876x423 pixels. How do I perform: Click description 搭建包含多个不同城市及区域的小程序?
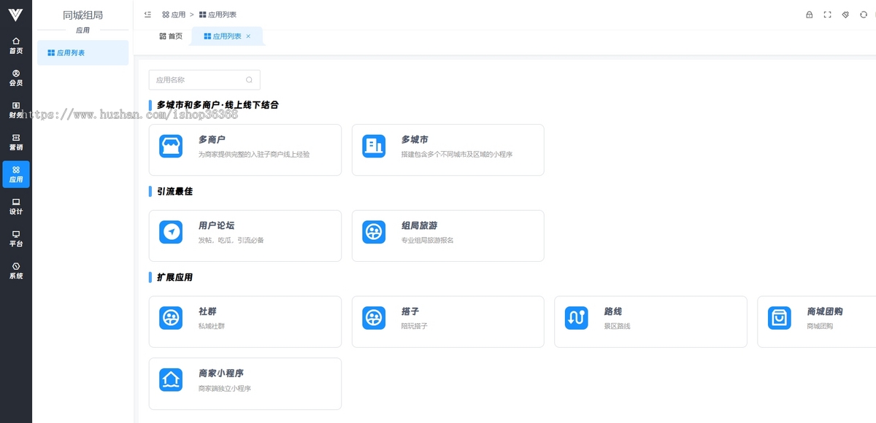pos(457,155)
